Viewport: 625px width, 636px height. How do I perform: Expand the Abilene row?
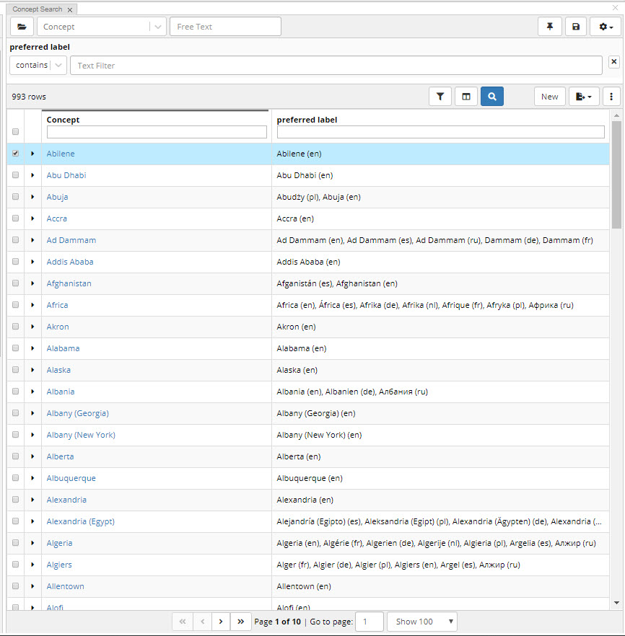tap(32, 154)
